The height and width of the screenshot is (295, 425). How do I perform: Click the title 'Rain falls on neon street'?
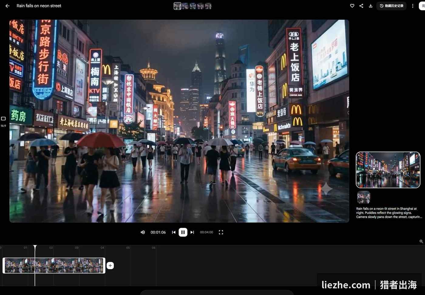pyautogui.click(x=39, y=6)
